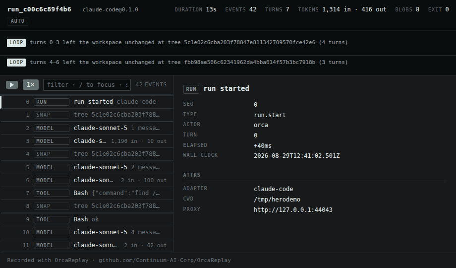Select event 9 Bash ok
The height and width of the screenshot is (268, 456).
click(87, 219)
